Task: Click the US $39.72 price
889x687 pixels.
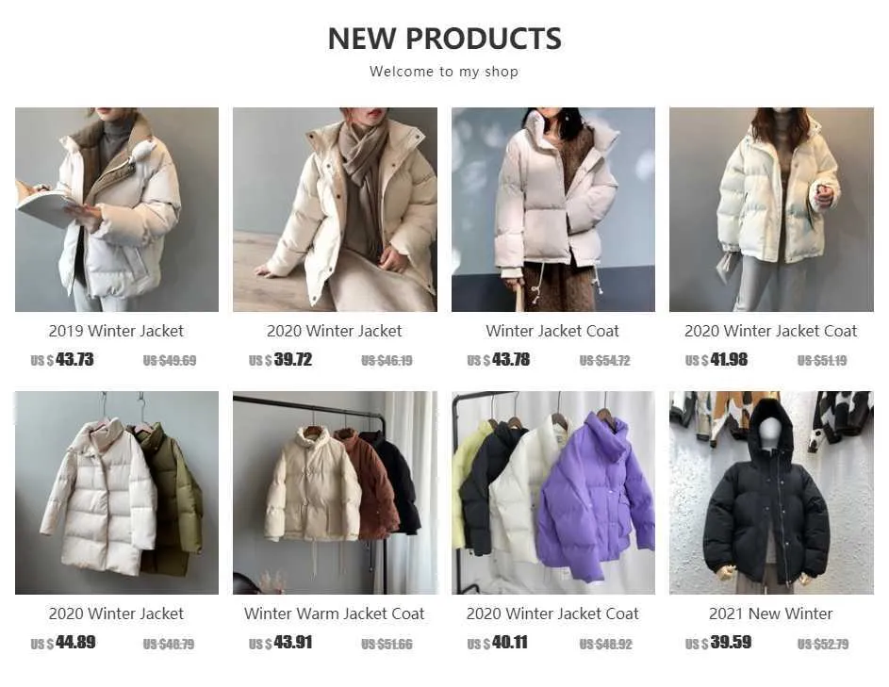Action: [281, 359]
